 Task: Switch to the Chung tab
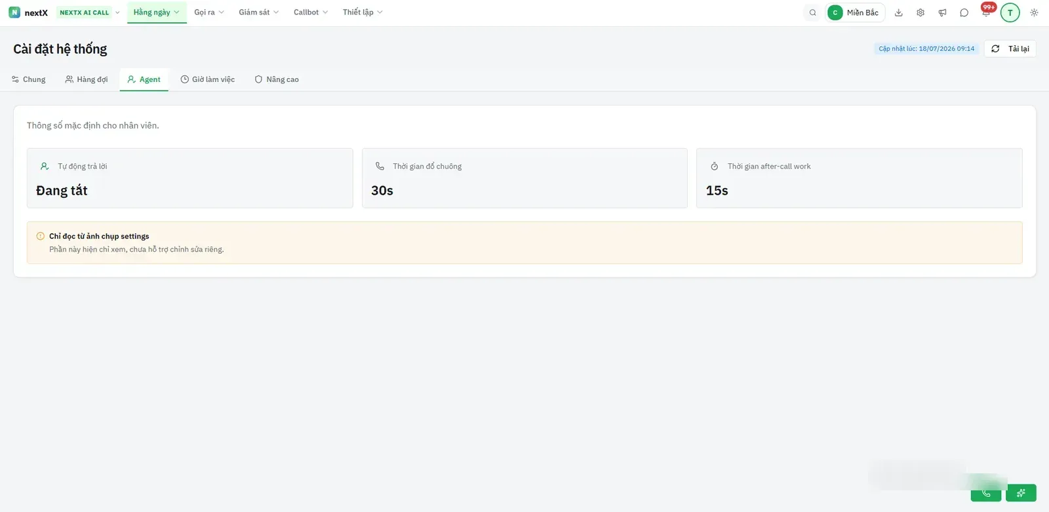pos(29,79)
